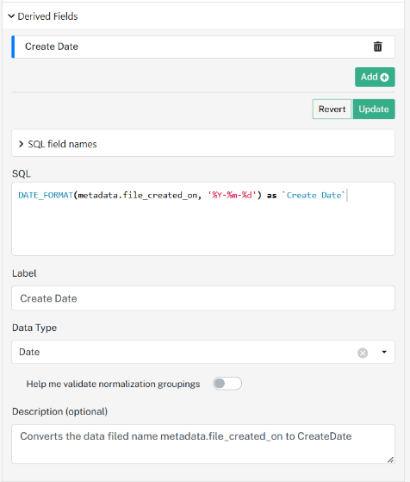Grab the description box resize handle
This screenshot has width=410, height=482.
coord(390,460)
